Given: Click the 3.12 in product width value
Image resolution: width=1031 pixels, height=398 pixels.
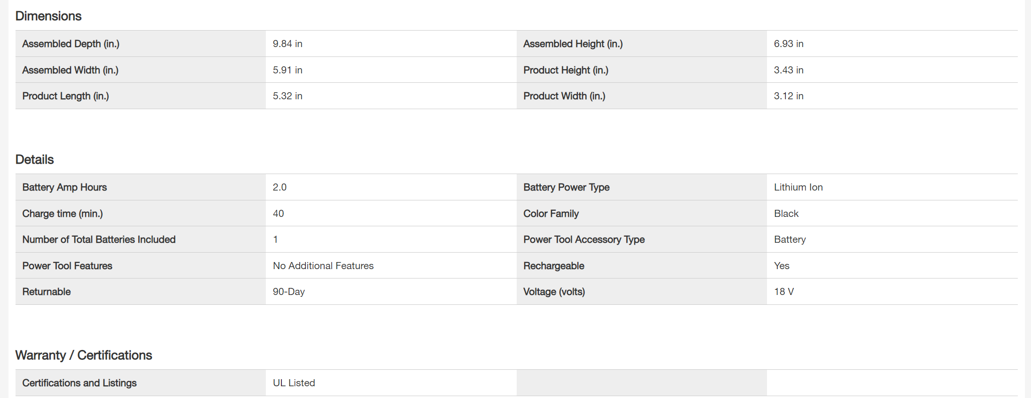Looking at the screenshot, I should 789,96.
